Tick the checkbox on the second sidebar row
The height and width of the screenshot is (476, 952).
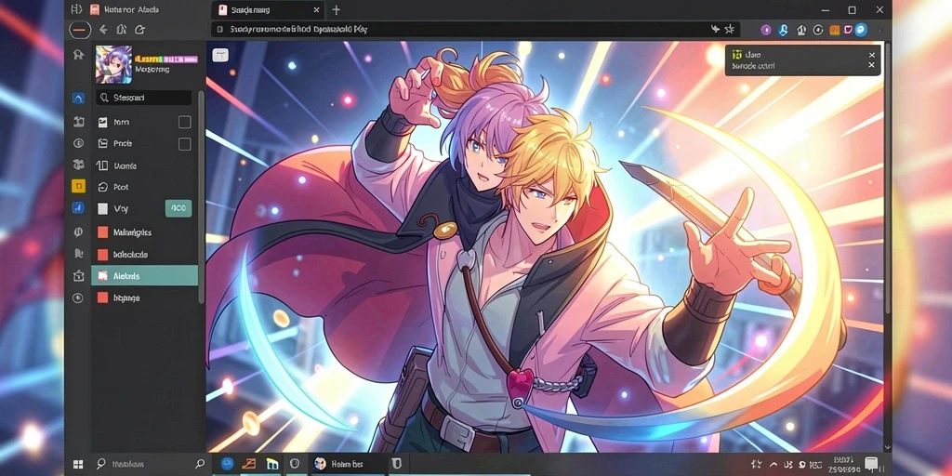[185, 144]
